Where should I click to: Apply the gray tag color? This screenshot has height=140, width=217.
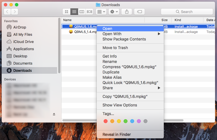(x=145, y=121)
